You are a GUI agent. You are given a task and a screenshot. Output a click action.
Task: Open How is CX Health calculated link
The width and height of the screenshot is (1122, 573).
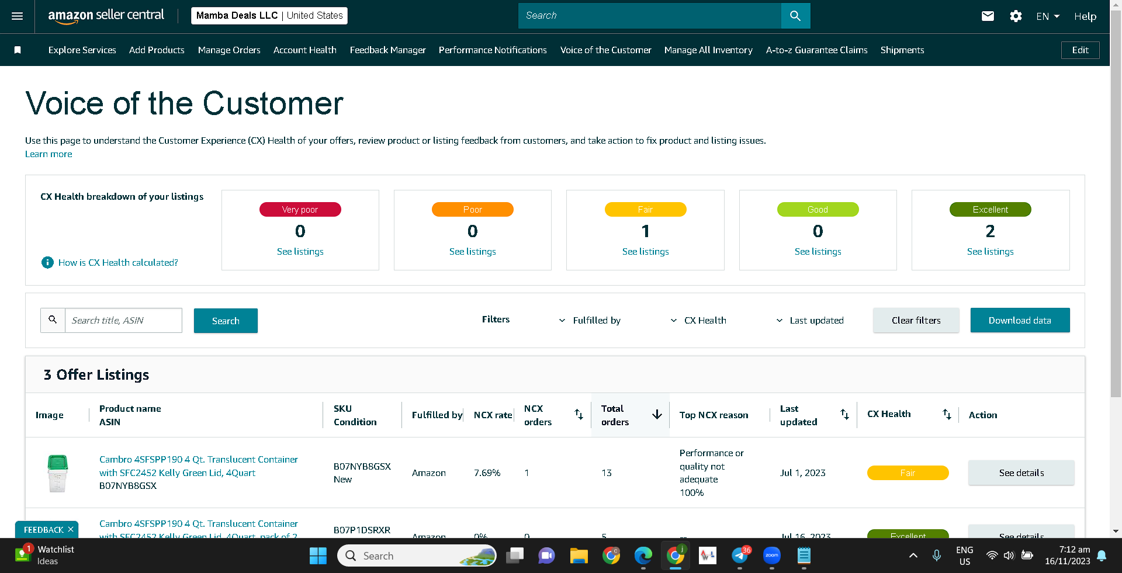118,263
